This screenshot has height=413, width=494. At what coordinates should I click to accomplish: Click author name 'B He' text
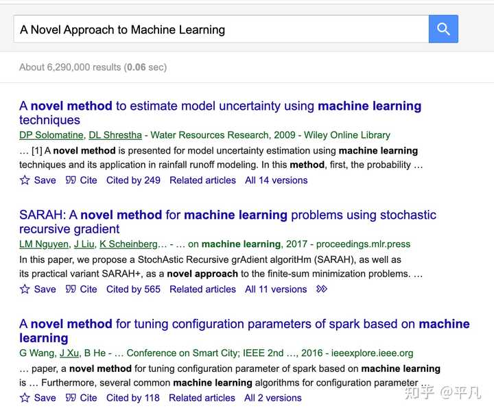pos(95,353)
